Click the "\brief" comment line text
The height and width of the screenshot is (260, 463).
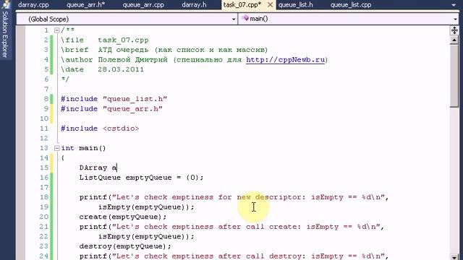click(x=164, y=50)
